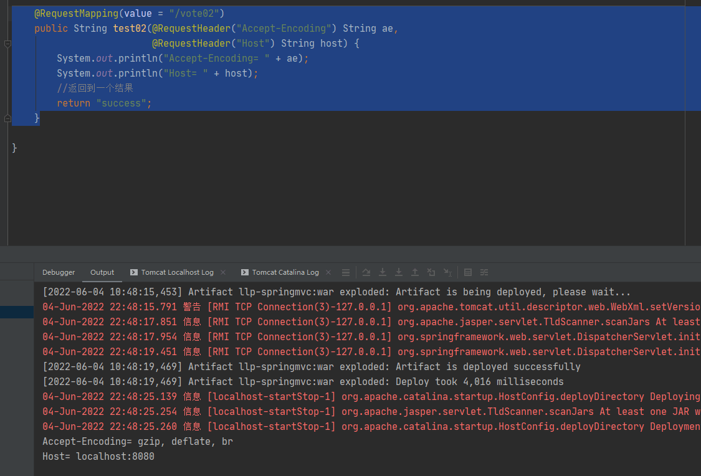Click the 22:48:15.791 WebXml warning log line
Screen dimensions: 701x476
[x=371, y=307]
